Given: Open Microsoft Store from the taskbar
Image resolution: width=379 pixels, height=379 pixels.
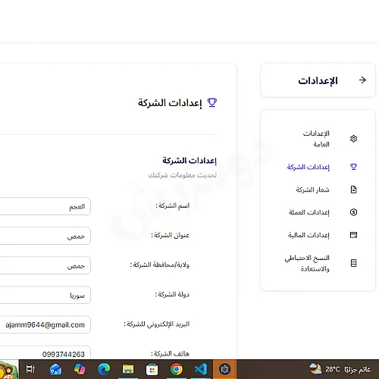Looking at the screenshot, I should [x=152, y=370].
